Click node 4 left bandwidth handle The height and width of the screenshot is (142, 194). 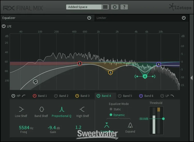click(x=137, y=77)
